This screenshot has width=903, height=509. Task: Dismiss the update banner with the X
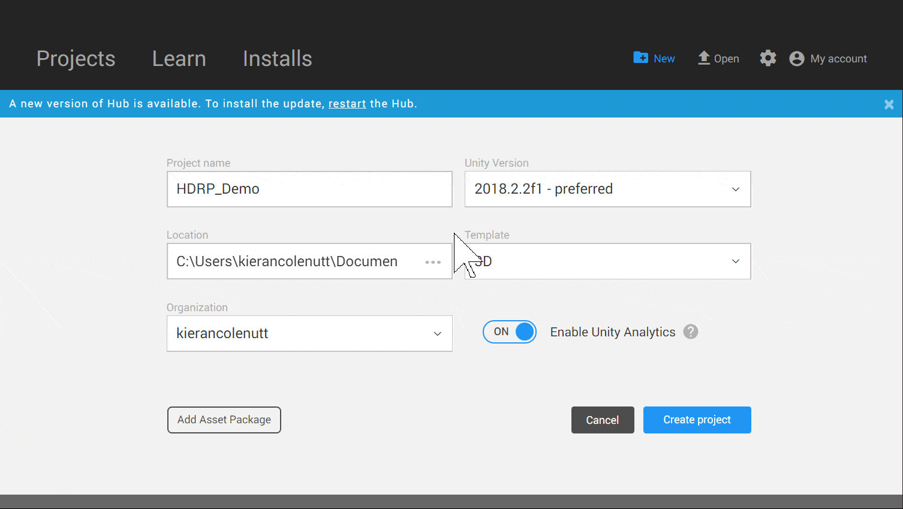tap(889, 104)
